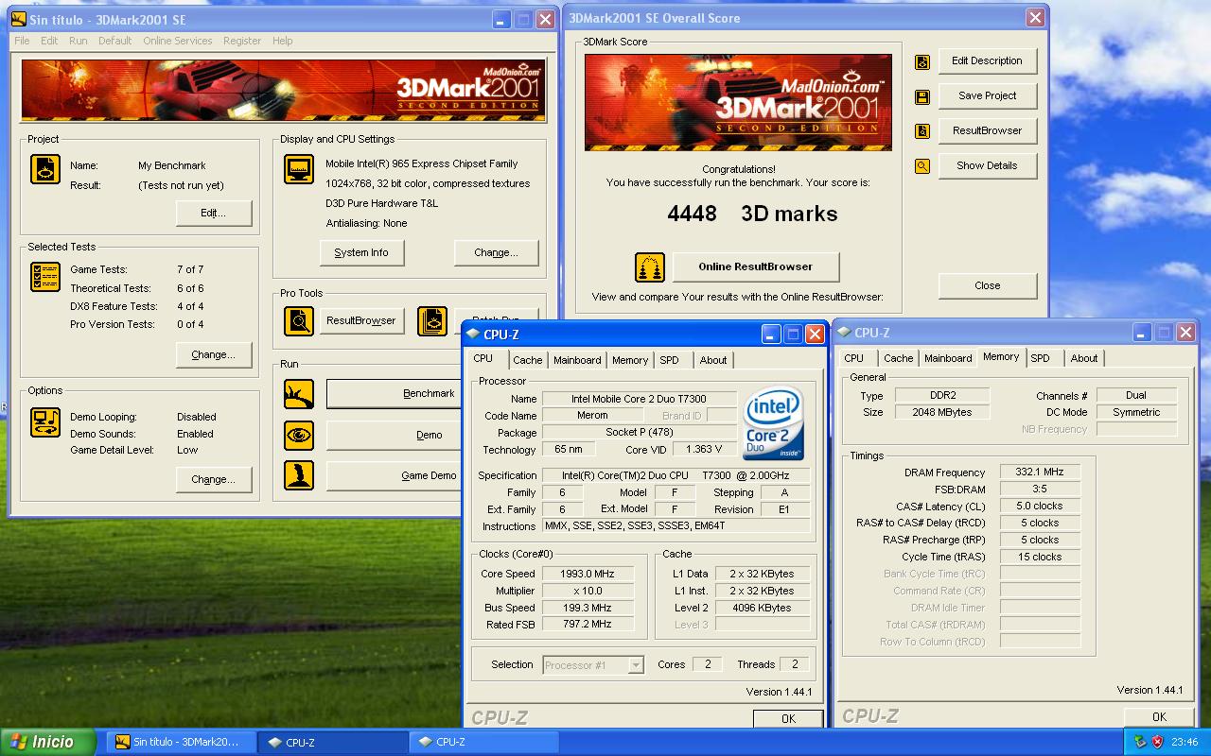Switch to About tab in front CPU-Z window
Viewport: 1211px width, 756px height.
(713, 360)
